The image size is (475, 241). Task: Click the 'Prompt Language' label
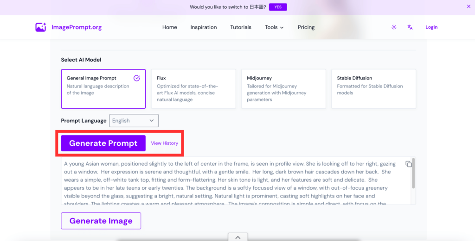(83, 120)
